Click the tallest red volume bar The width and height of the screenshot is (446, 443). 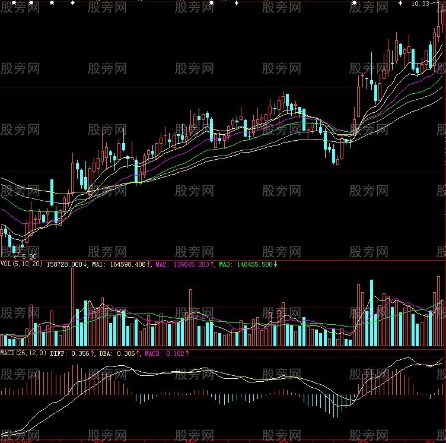click(x=72, y=307)
